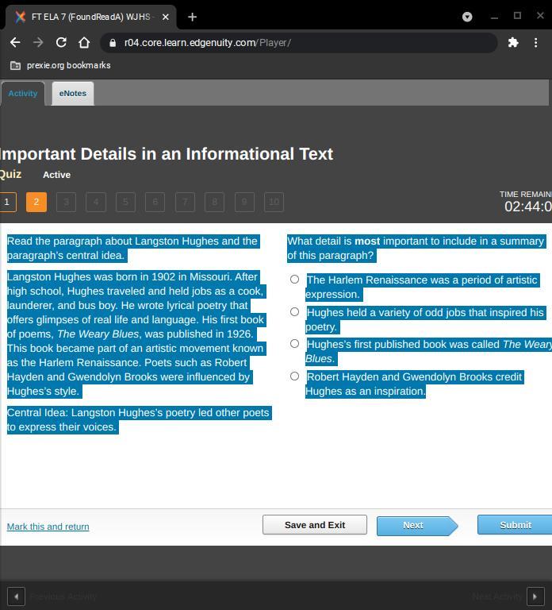Reload the Edgenuity page
Viewport: 552px width, 610px height.
pos(61,42)
